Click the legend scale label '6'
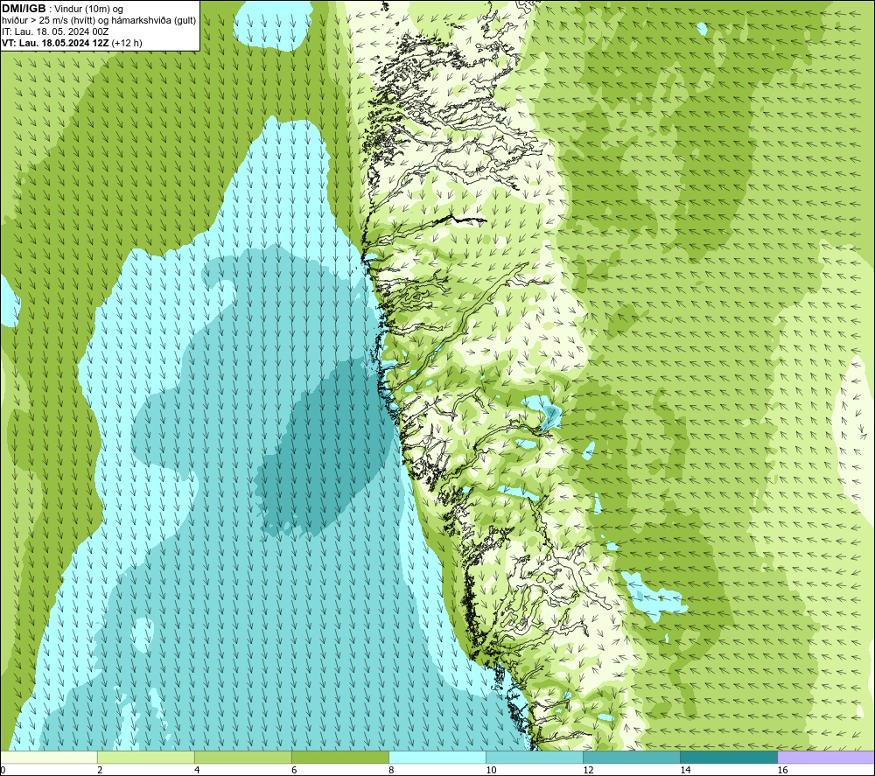Viewport: 875px width, 776px height. coord(294,770)
